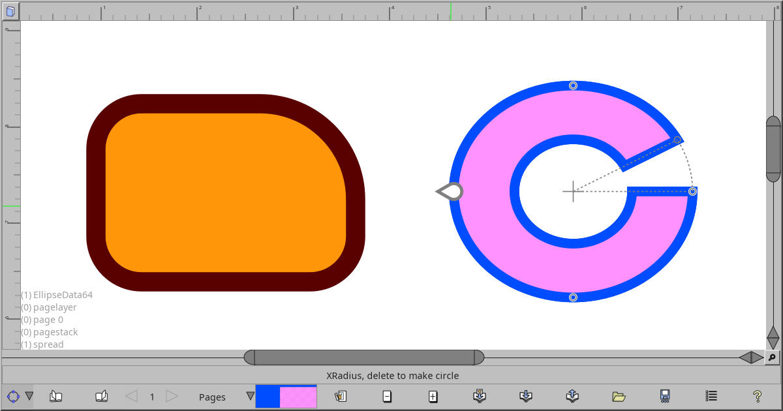
Task: Open help via the question mark icon
Action: (x=756, y=396)
